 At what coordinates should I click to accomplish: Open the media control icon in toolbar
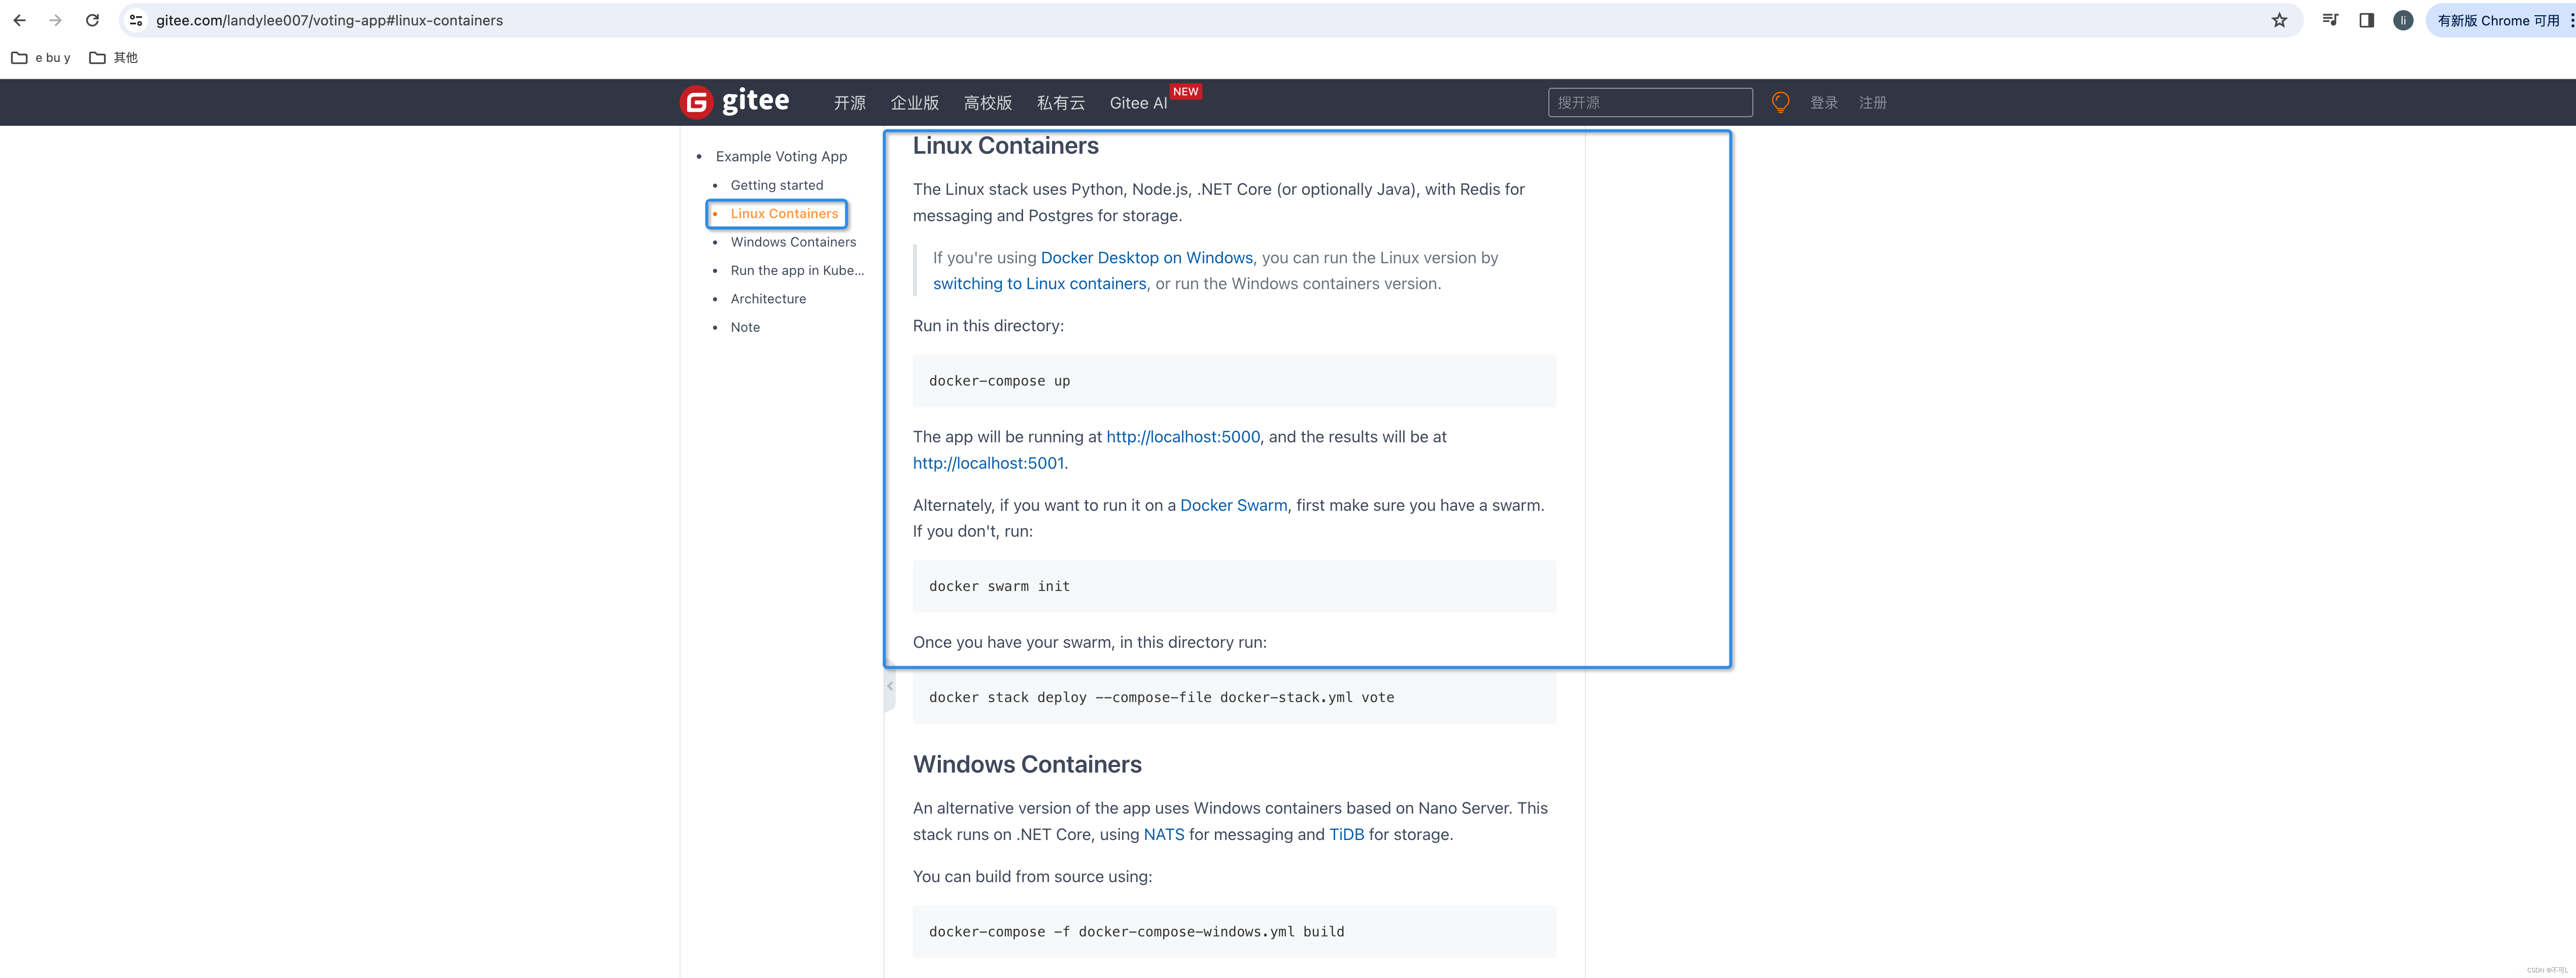(x=2330, y=20)
